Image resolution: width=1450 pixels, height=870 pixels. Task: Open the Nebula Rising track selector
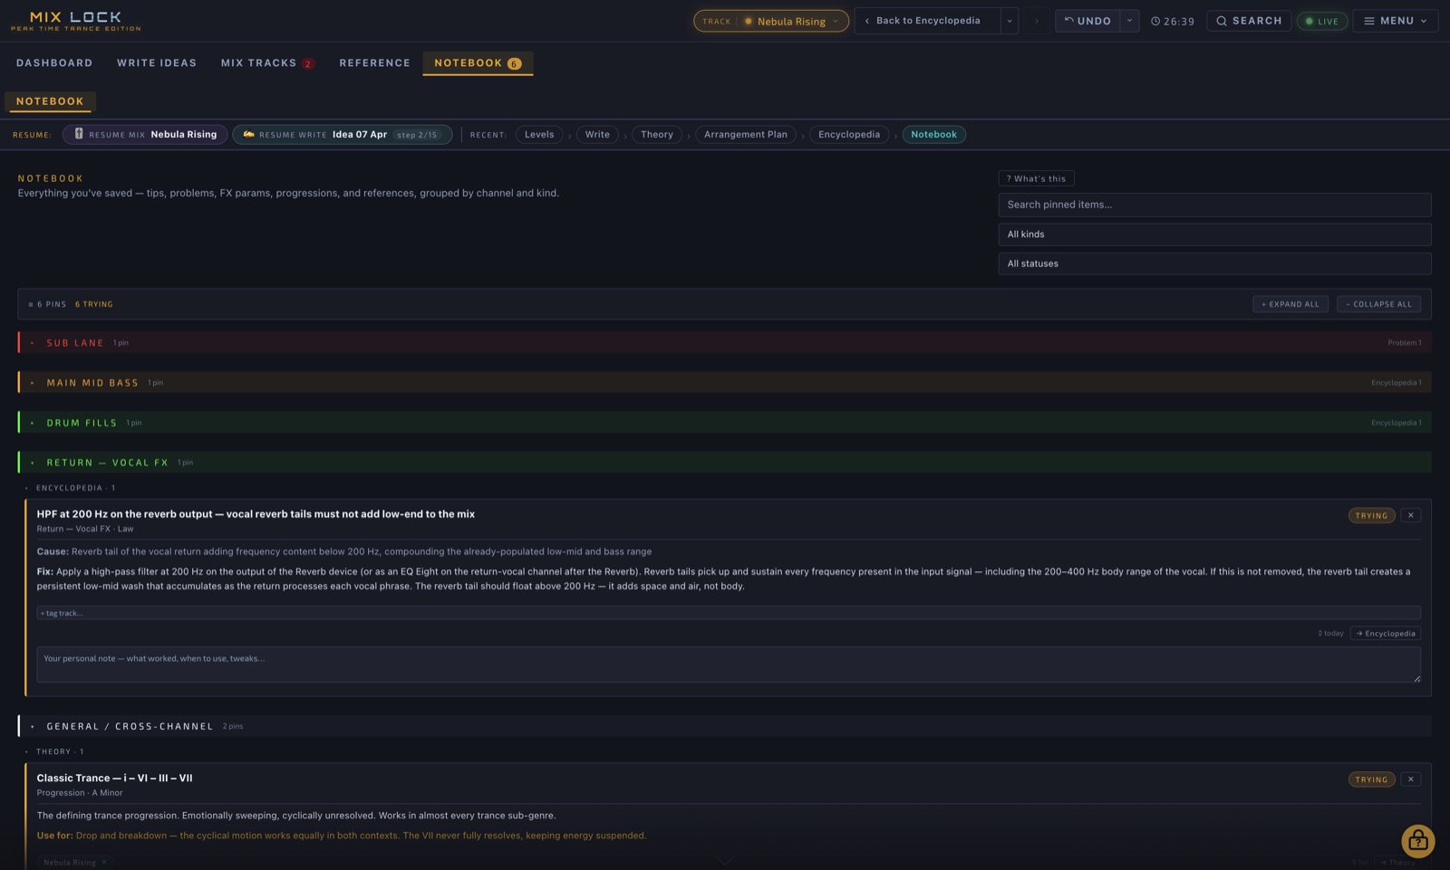coord(770,21)
